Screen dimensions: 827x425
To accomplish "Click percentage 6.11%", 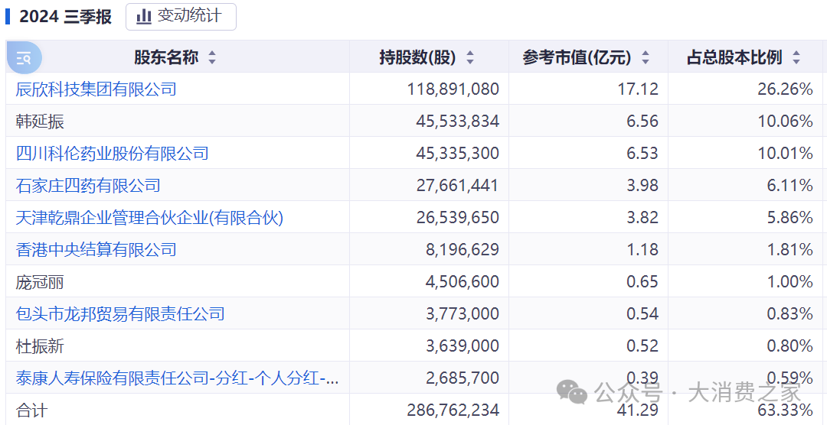I will click(x=790, y=186).
